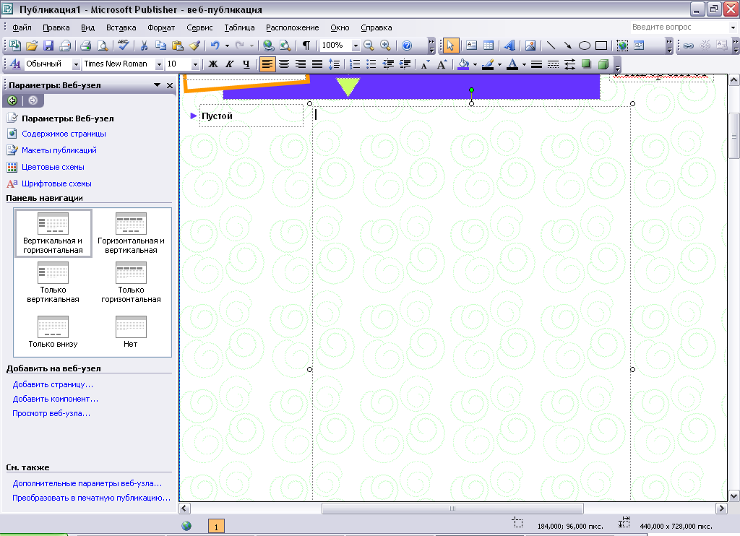This screenshot has height=536, width=740.
Task: Click the Paste clipboard icon
Action: click(x=178, y=46)
